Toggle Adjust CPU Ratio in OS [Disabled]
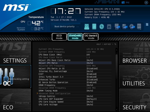The height and width of the screenshot is (112, 150). coord(92,68)
